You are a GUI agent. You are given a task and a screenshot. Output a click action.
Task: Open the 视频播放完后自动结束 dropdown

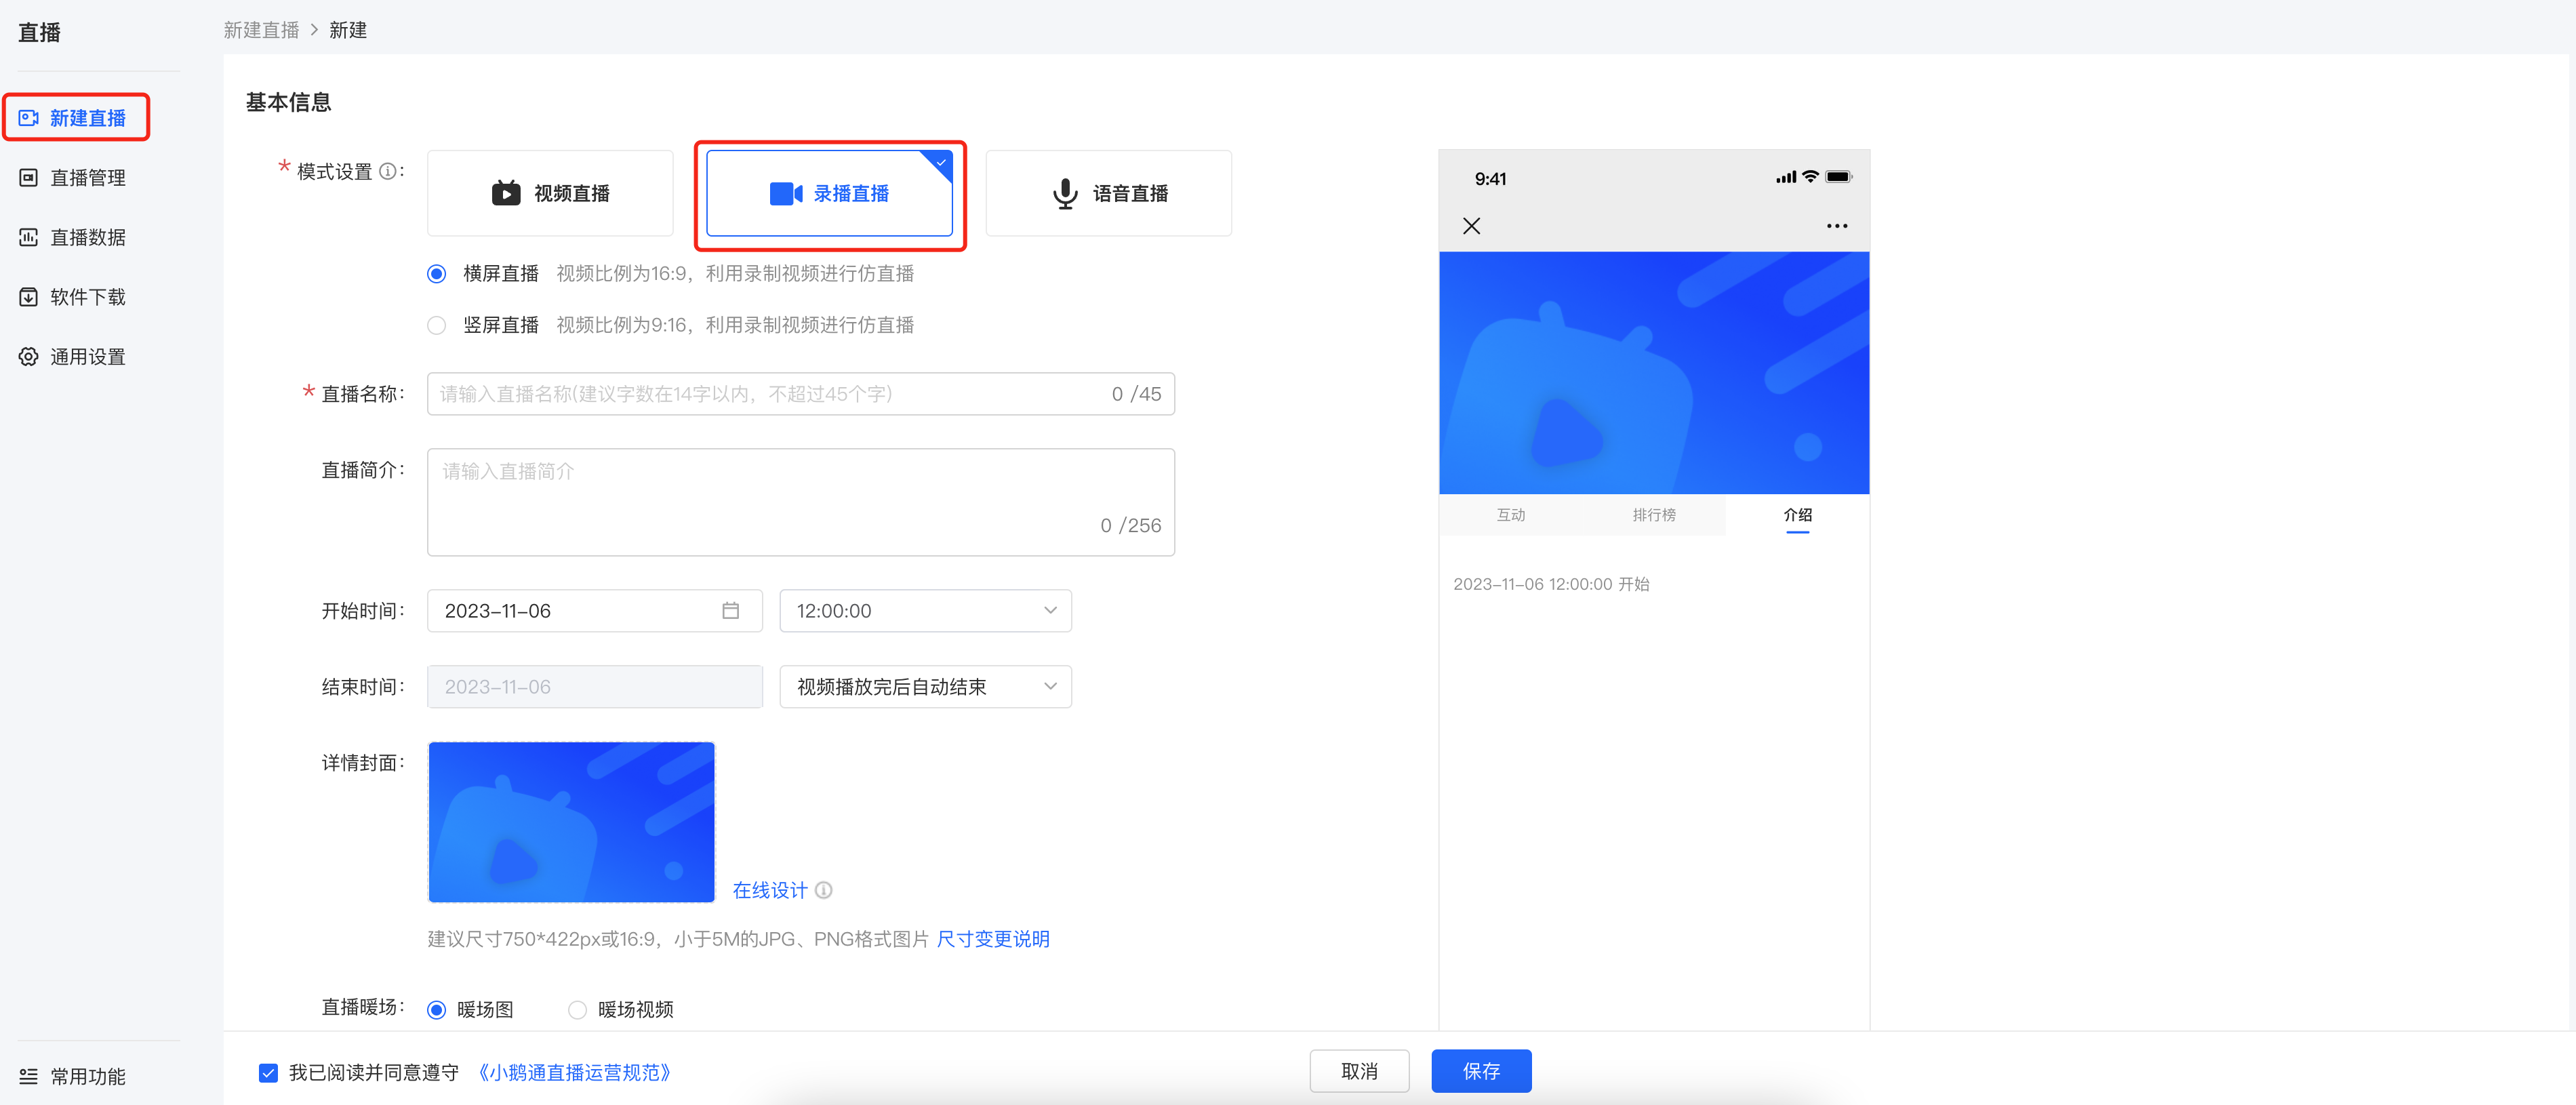(925, 687)
